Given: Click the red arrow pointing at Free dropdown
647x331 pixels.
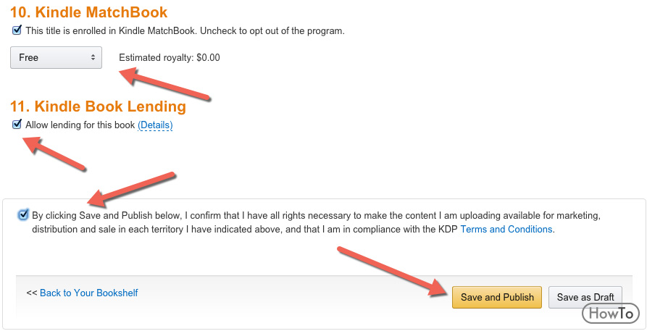Looking at the screenshot, I should 165,85.
